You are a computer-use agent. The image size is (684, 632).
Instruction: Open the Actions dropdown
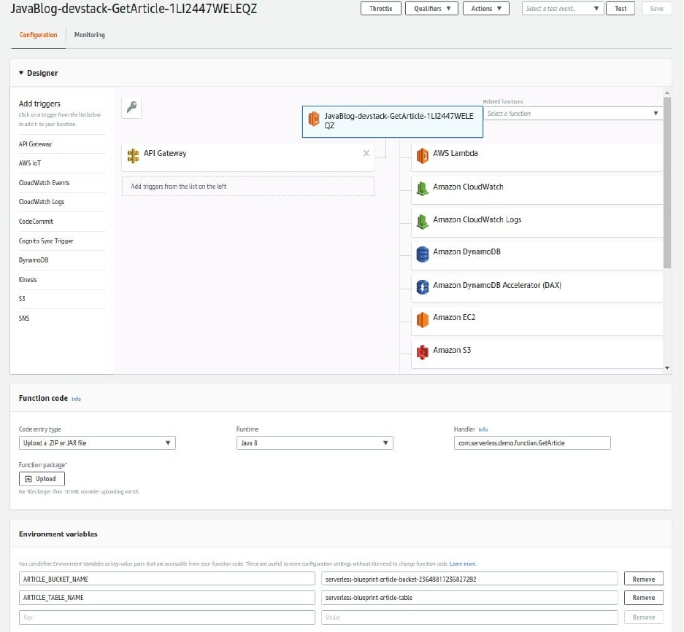tap(486, 8)
